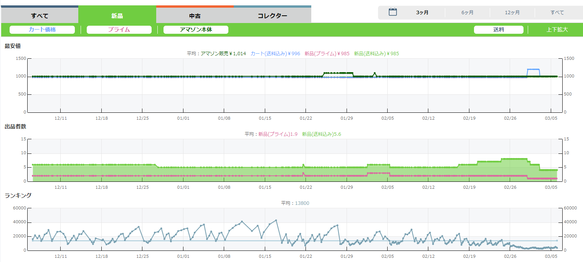
Task: Toggle the カート価格 line filter
Action: pyautogui.click(x=42, y=30)
